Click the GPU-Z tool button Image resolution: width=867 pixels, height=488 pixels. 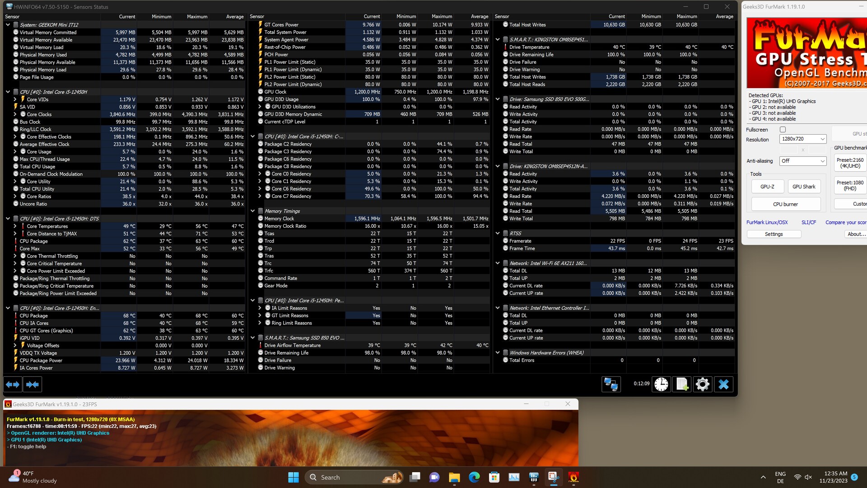click(767, 187)
